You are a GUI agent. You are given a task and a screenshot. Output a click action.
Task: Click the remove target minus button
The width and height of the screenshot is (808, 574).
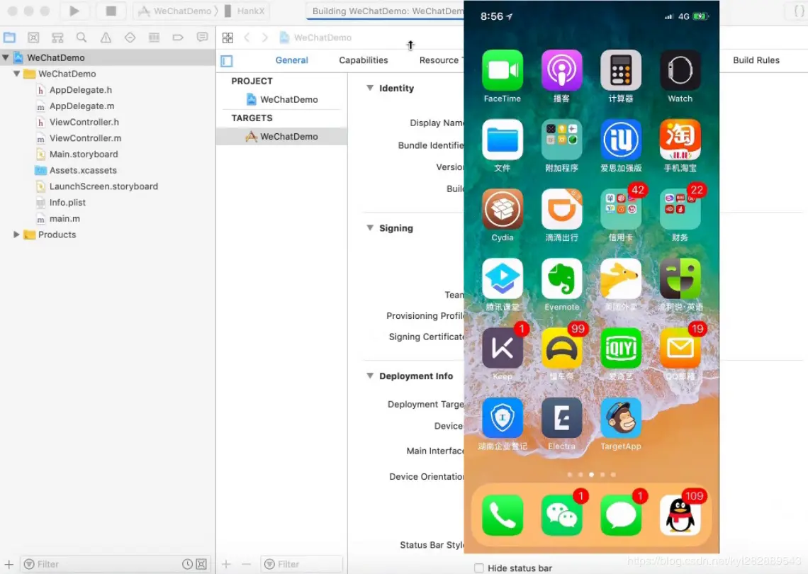tap(247, 564)
